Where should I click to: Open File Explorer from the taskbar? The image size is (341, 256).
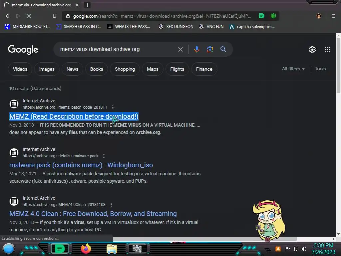pos(112,249)
